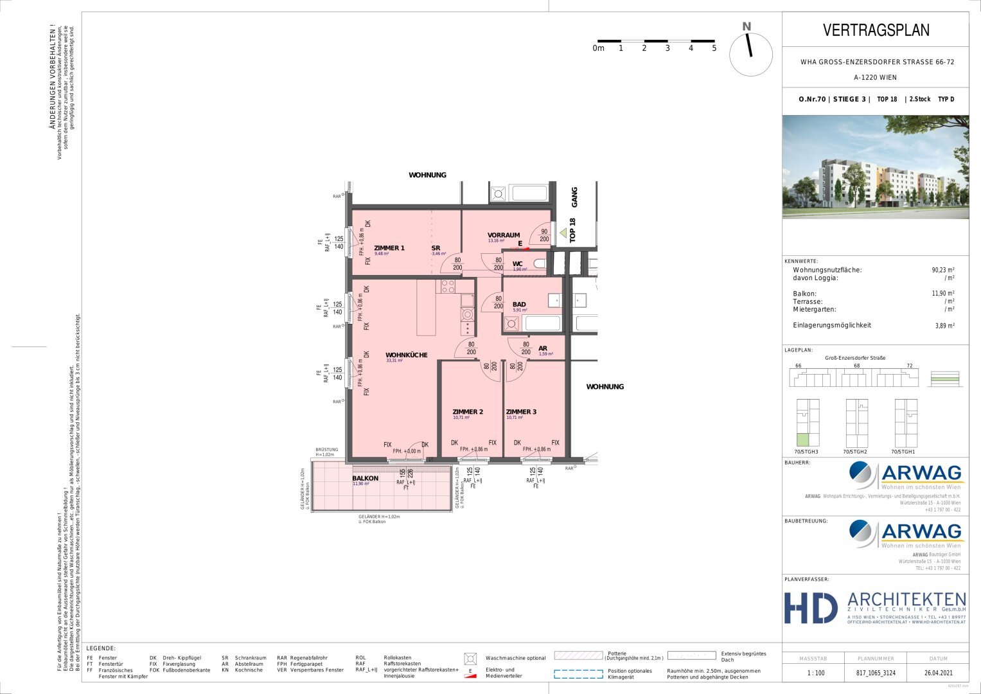Click the washing machine symbol in the Bad

(511, 324)
